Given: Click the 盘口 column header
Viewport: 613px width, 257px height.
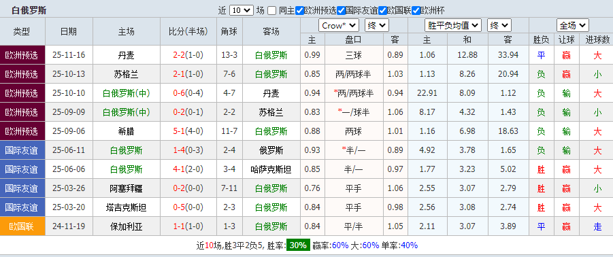Looking at the screenshot, I should 353,39.
